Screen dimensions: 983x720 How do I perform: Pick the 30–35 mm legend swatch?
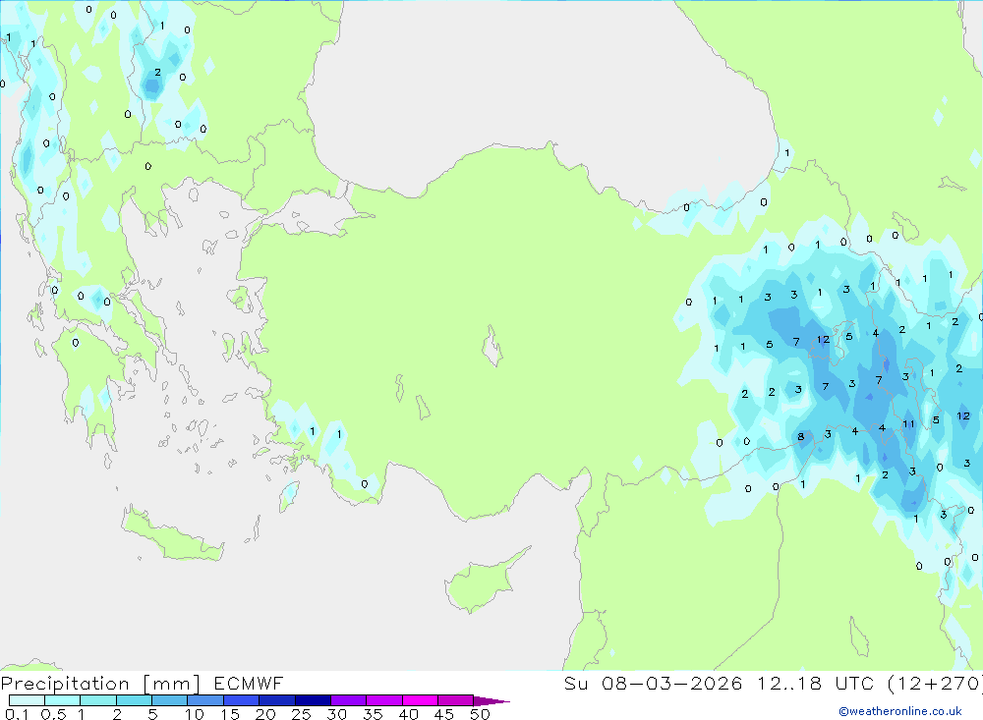tap(349, 700)
